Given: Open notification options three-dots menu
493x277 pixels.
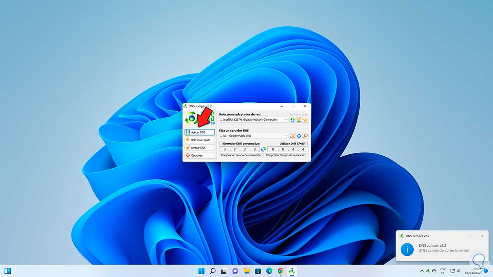Looking at the screenshot, I should point(472,236).
